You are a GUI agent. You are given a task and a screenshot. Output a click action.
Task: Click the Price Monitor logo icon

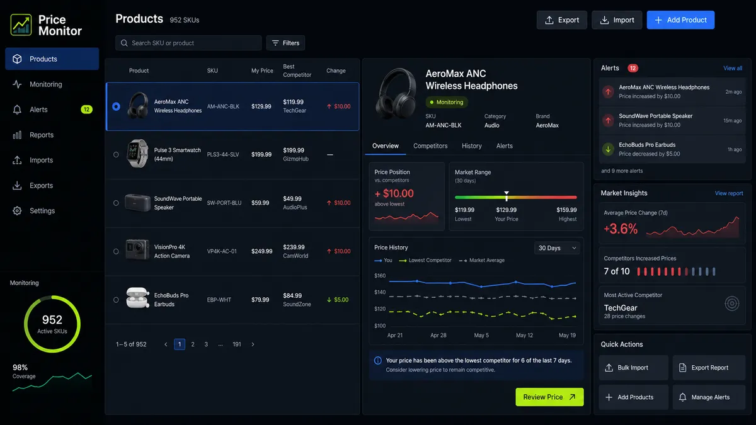tap(21, 25)
